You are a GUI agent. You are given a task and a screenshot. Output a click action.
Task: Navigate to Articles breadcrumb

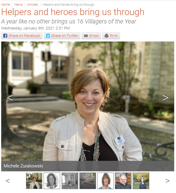click(x=32, y=5)
